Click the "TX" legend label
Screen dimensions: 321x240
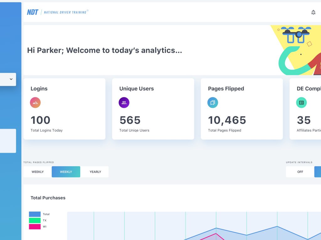45,220
